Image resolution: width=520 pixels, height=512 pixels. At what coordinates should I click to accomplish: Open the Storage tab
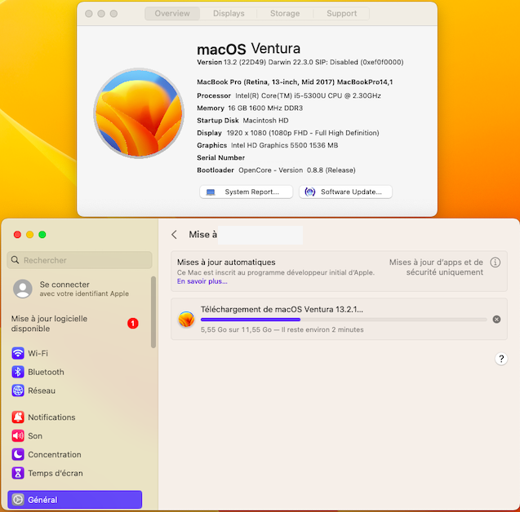click(285, 14)
